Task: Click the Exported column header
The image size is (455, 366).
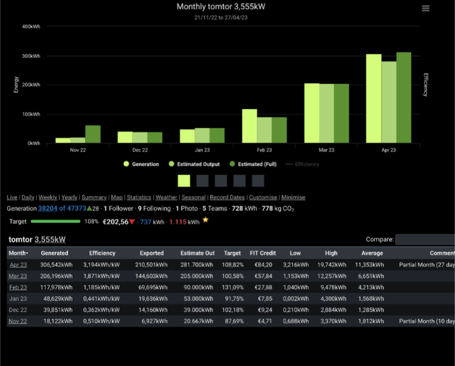Action: (x=152, y=253)
